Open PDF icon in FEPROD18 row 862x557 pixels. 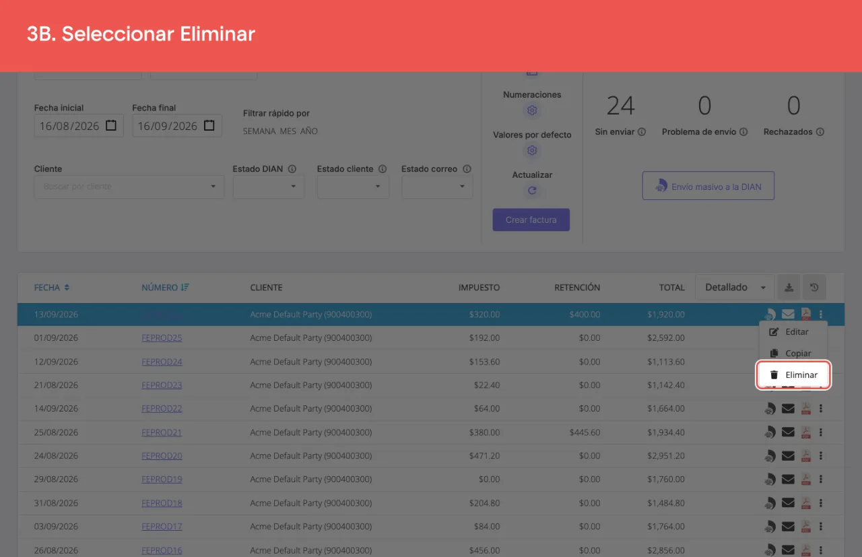(x=805, y=503)
